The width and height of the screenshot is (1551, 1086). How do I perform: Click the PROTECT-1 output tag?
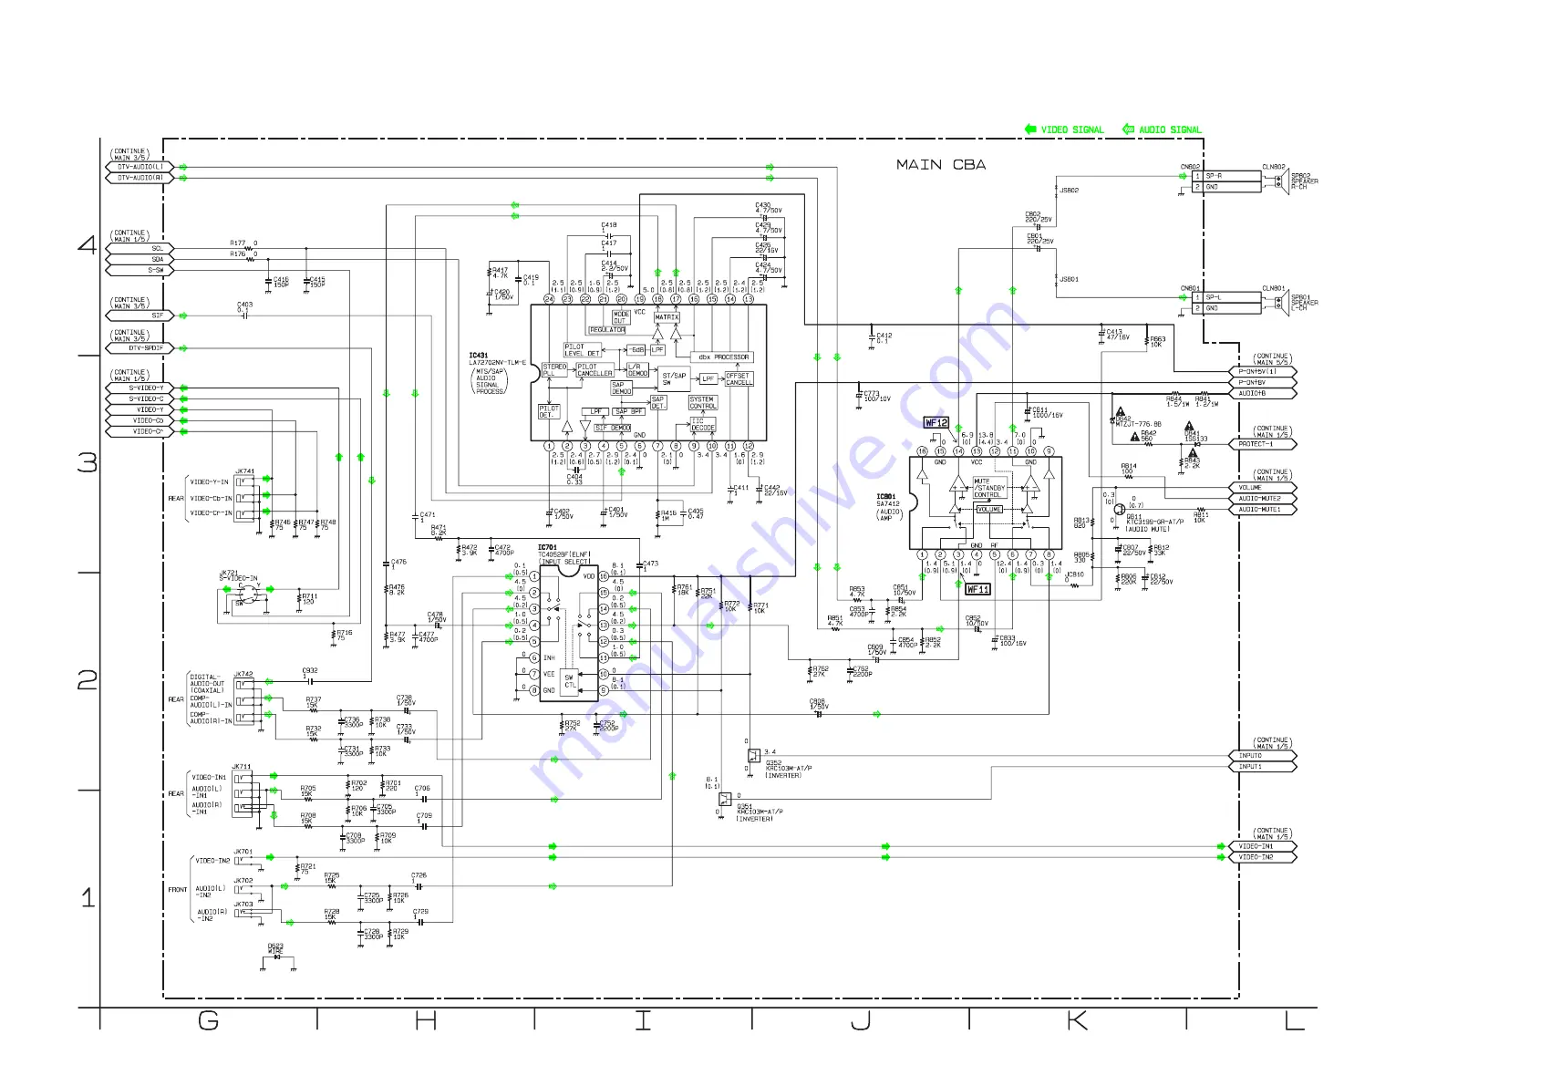[1263, 444]
